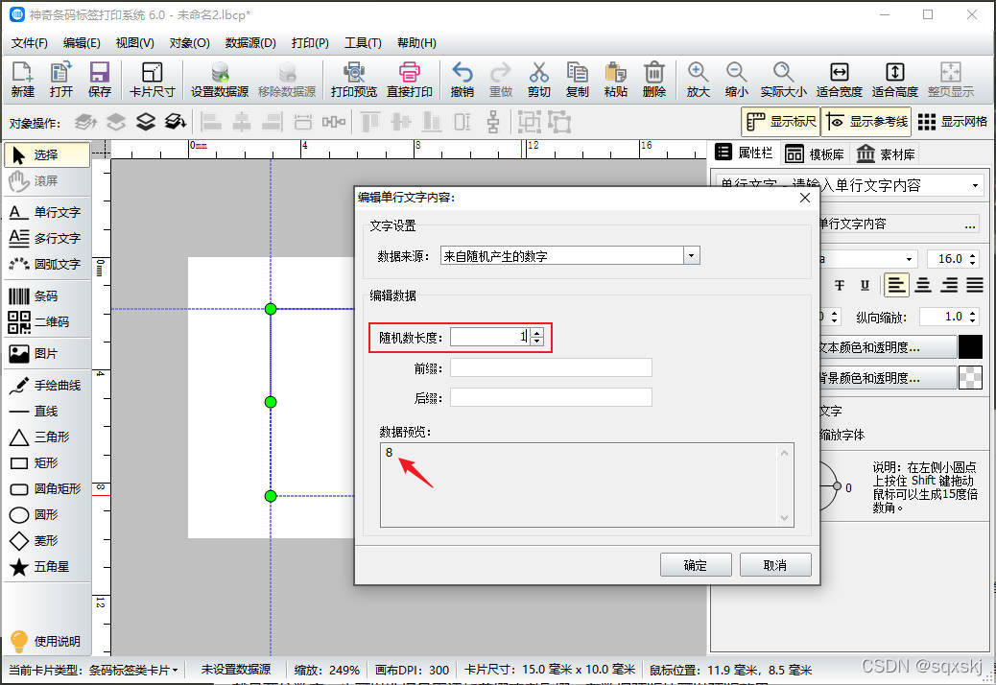Fit to width with 适合宽度

pyautogui.click(x=839, y=80)
